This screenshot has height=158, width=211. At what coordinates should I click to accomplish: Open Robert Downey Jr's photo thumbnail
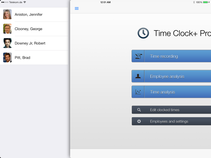click(x=8, y=43)
